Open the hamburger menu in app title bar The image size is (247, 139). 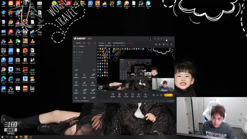pos(164,39)
